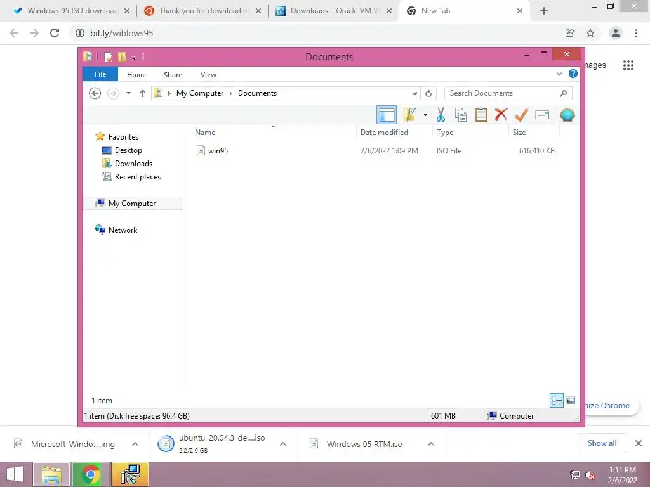Click Documents in address breadcrumb

257,93
